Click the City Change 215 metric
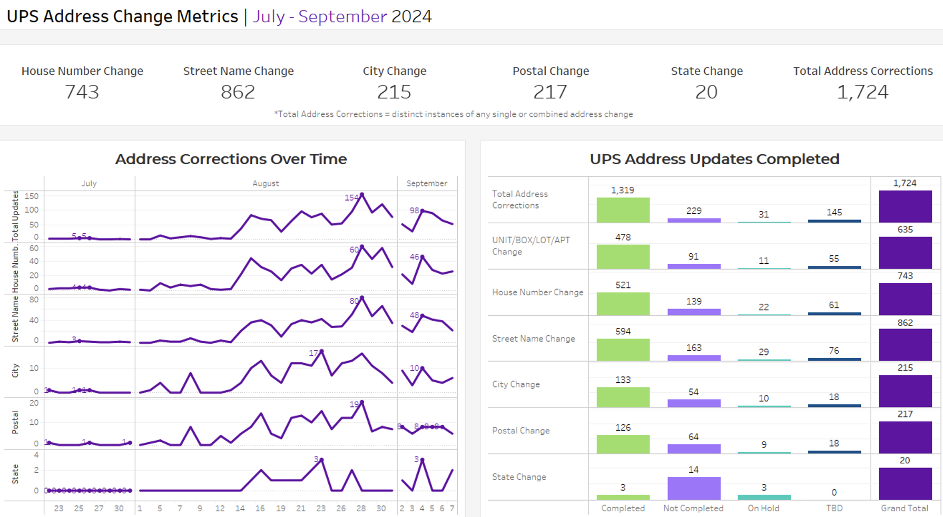The image size is (943, 517). click(x=394, y=92)
